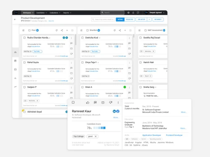Thumbs up Ramneet Kaur

tap(88, 103)
